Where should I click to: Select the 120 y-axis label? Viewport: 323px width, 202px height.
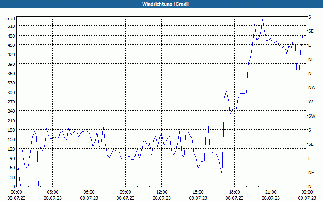click(x=11, y=149)
